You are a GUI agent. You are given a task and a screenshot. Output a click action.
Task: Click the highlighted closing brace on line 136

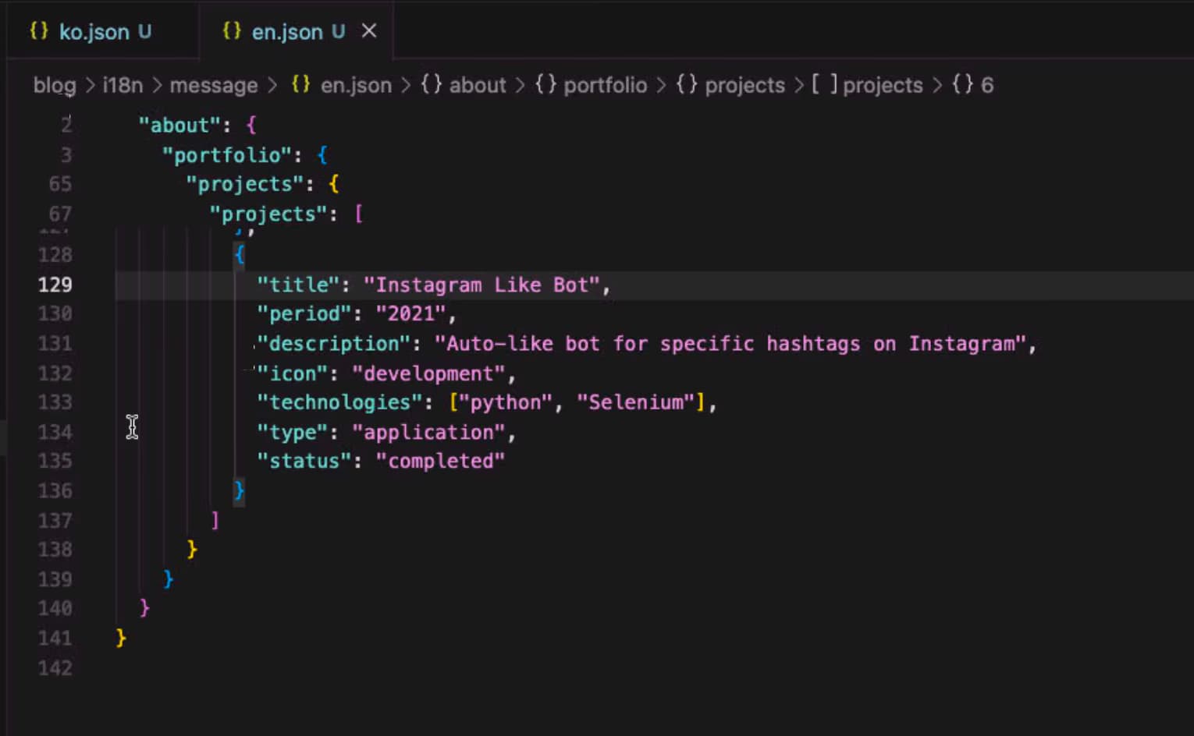pyautogui.click(x=240, y=490)
